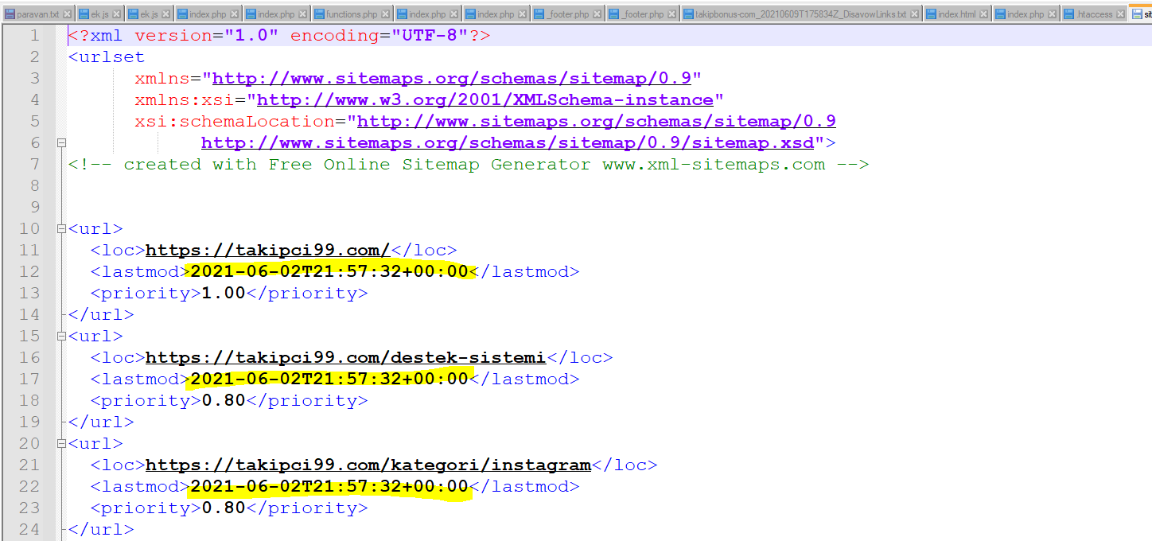The height and width of the screenshot is (541, 1152).
Task: Open the index.php tab beside .htaccess
Action: [1026, 14]
